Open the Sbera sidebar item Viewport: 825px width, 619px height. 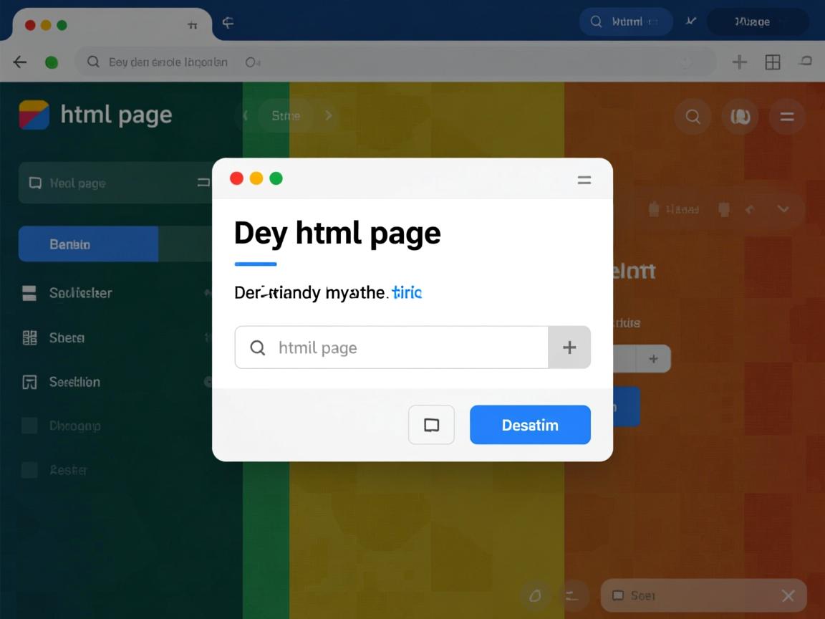click(x=67, y=337)
